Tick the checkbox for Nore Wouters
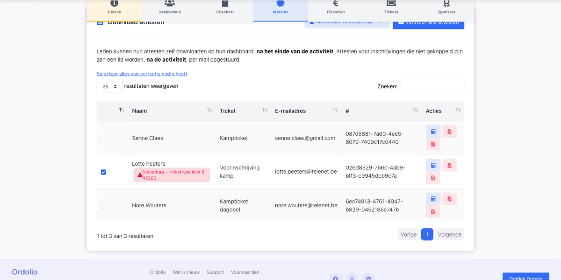This screenshot has width=561, height=280. tap(103, 206)
